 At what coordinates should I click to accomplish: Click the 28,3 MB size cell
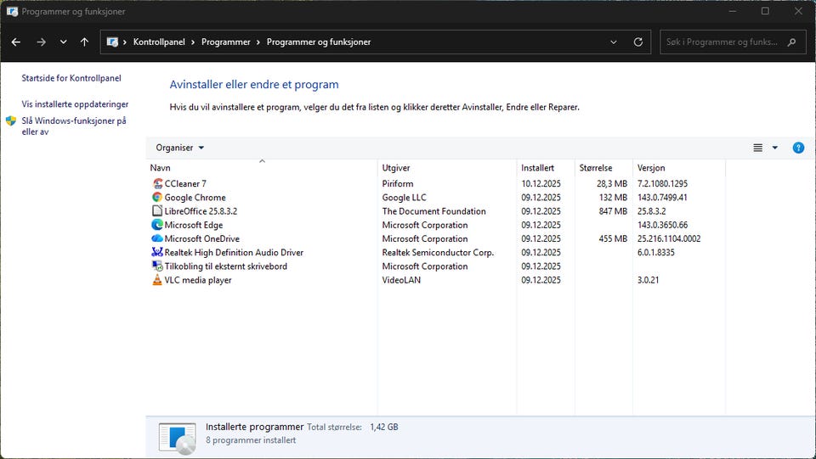point(612,183)
